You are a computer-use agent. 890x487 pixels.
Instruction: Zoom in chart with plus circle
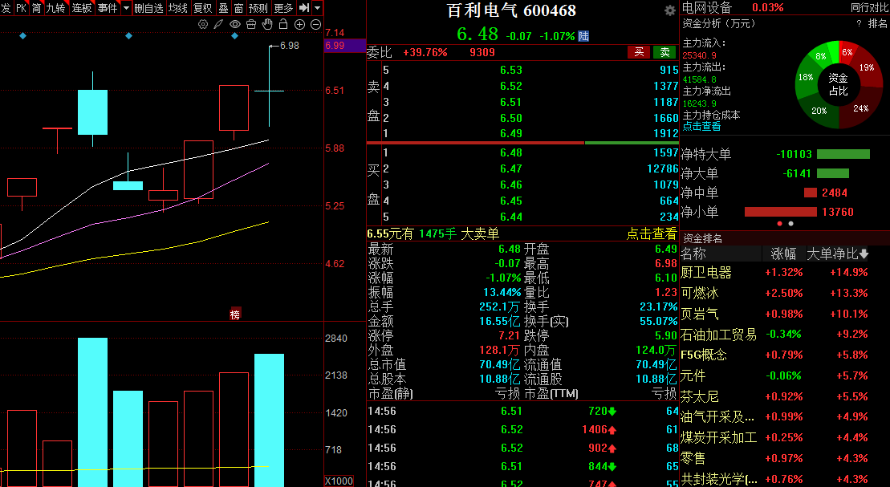pos(299,24)
